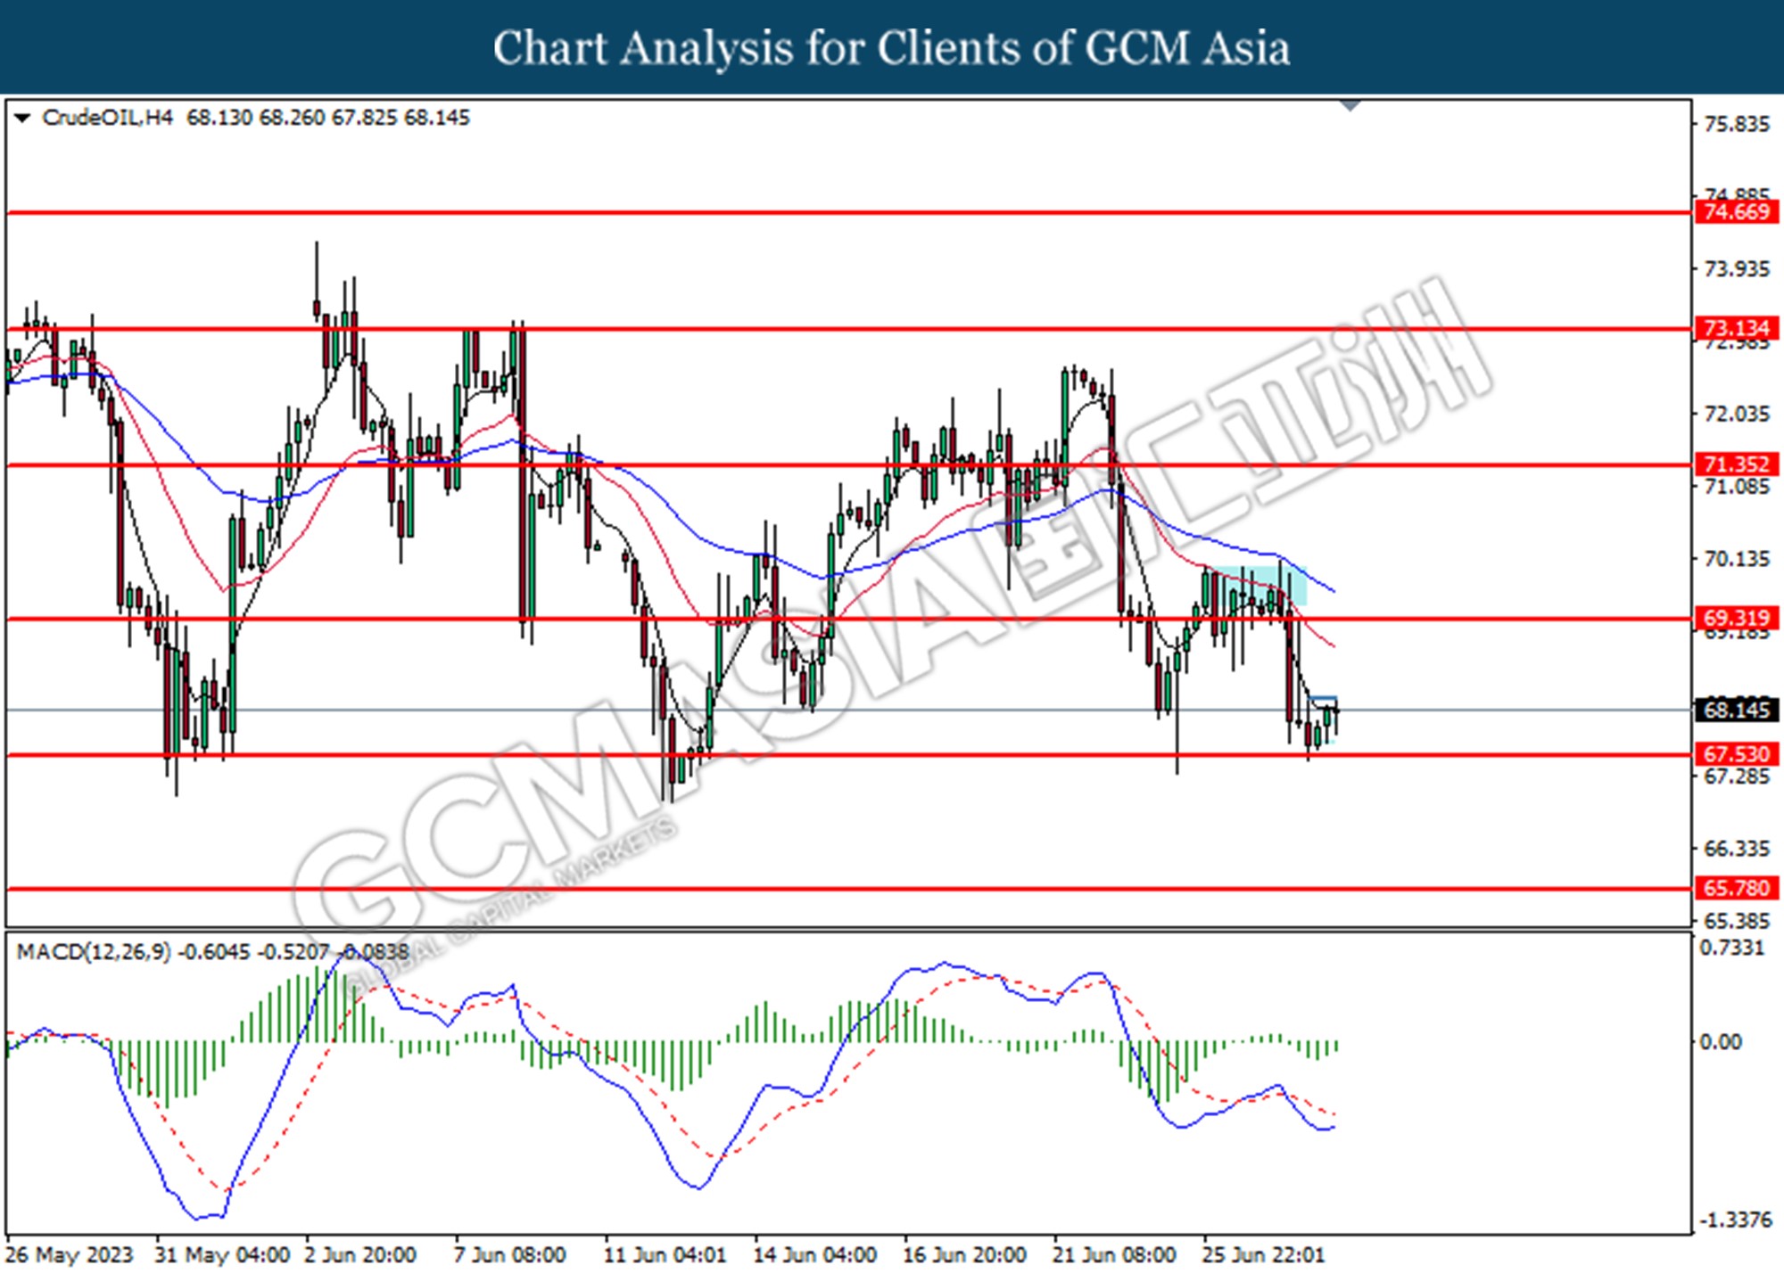Click the 66.335 price scale value
This screenshot has width=1784, height=1273.
[x=1736, y=848]
